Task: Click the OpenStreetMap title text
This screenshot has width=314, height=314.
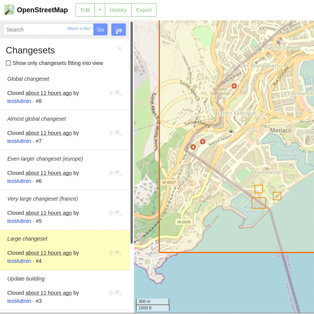Action: [42, 10]
